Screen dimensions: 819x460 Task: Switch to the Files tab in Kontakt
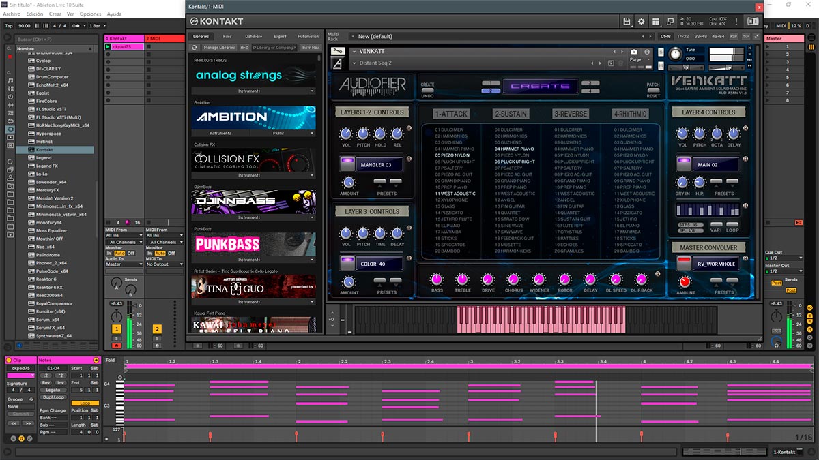click(227, 36)
